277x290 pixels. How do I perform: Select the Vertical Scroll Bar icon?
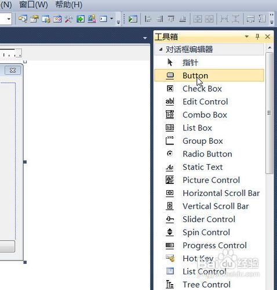point(170,206)
